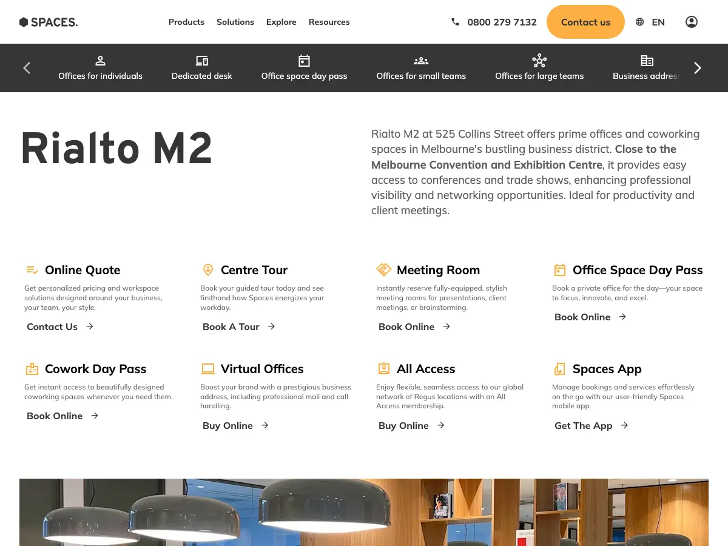Click the Spaces App phone icon

click(560, 369)
